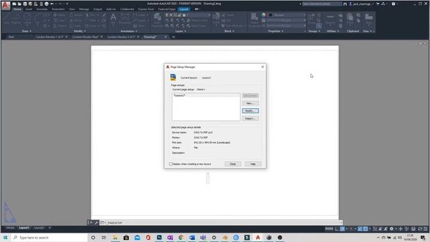Open the Insert ribbon tab

28,9
